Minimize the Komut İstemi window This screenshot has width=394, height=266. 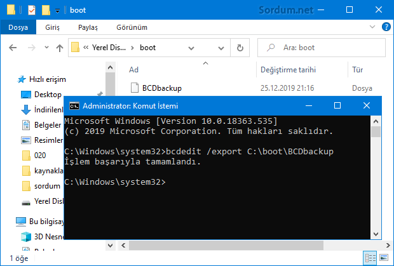309,105
